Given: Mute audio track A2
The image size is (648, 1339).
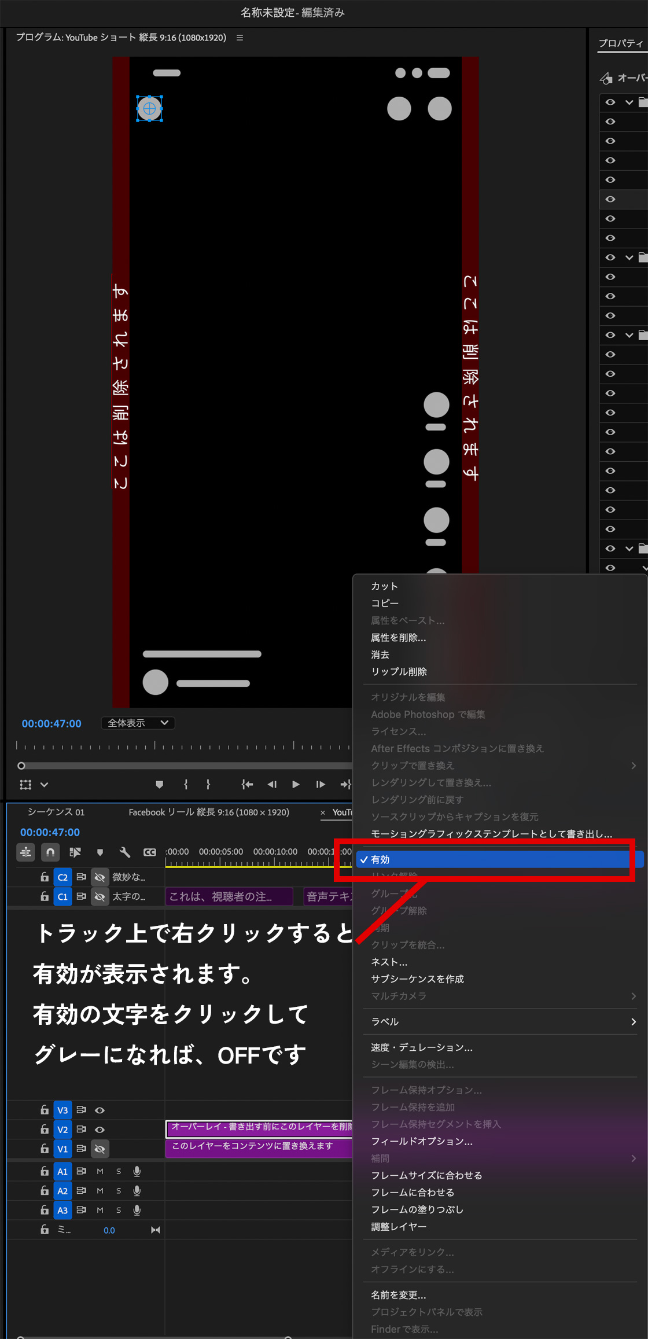Looking at the screenshot, I should [100, 1191].
